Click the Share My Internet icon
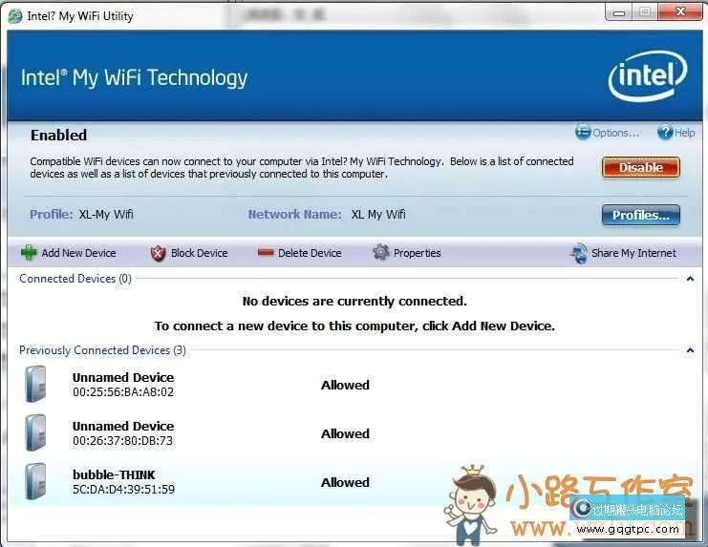708x547 pixels. [578, 253]
